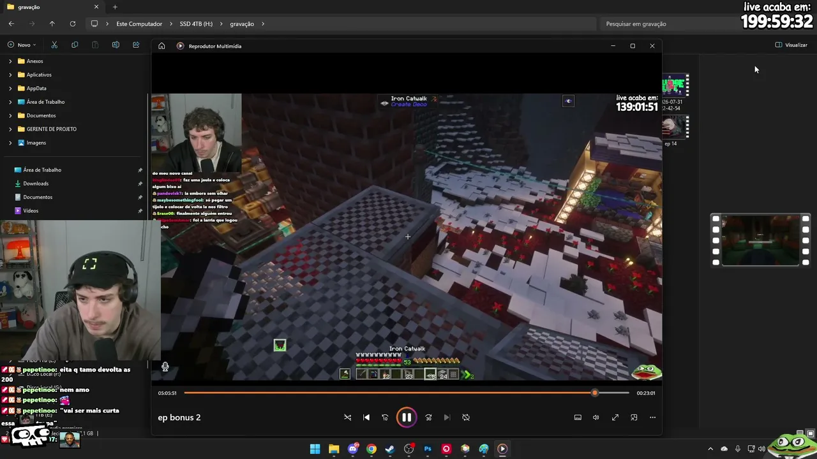The width and height of the screenshot is (817, 459).
Task: Open Google Chrome from the taskbar
Action: point(371,449)
